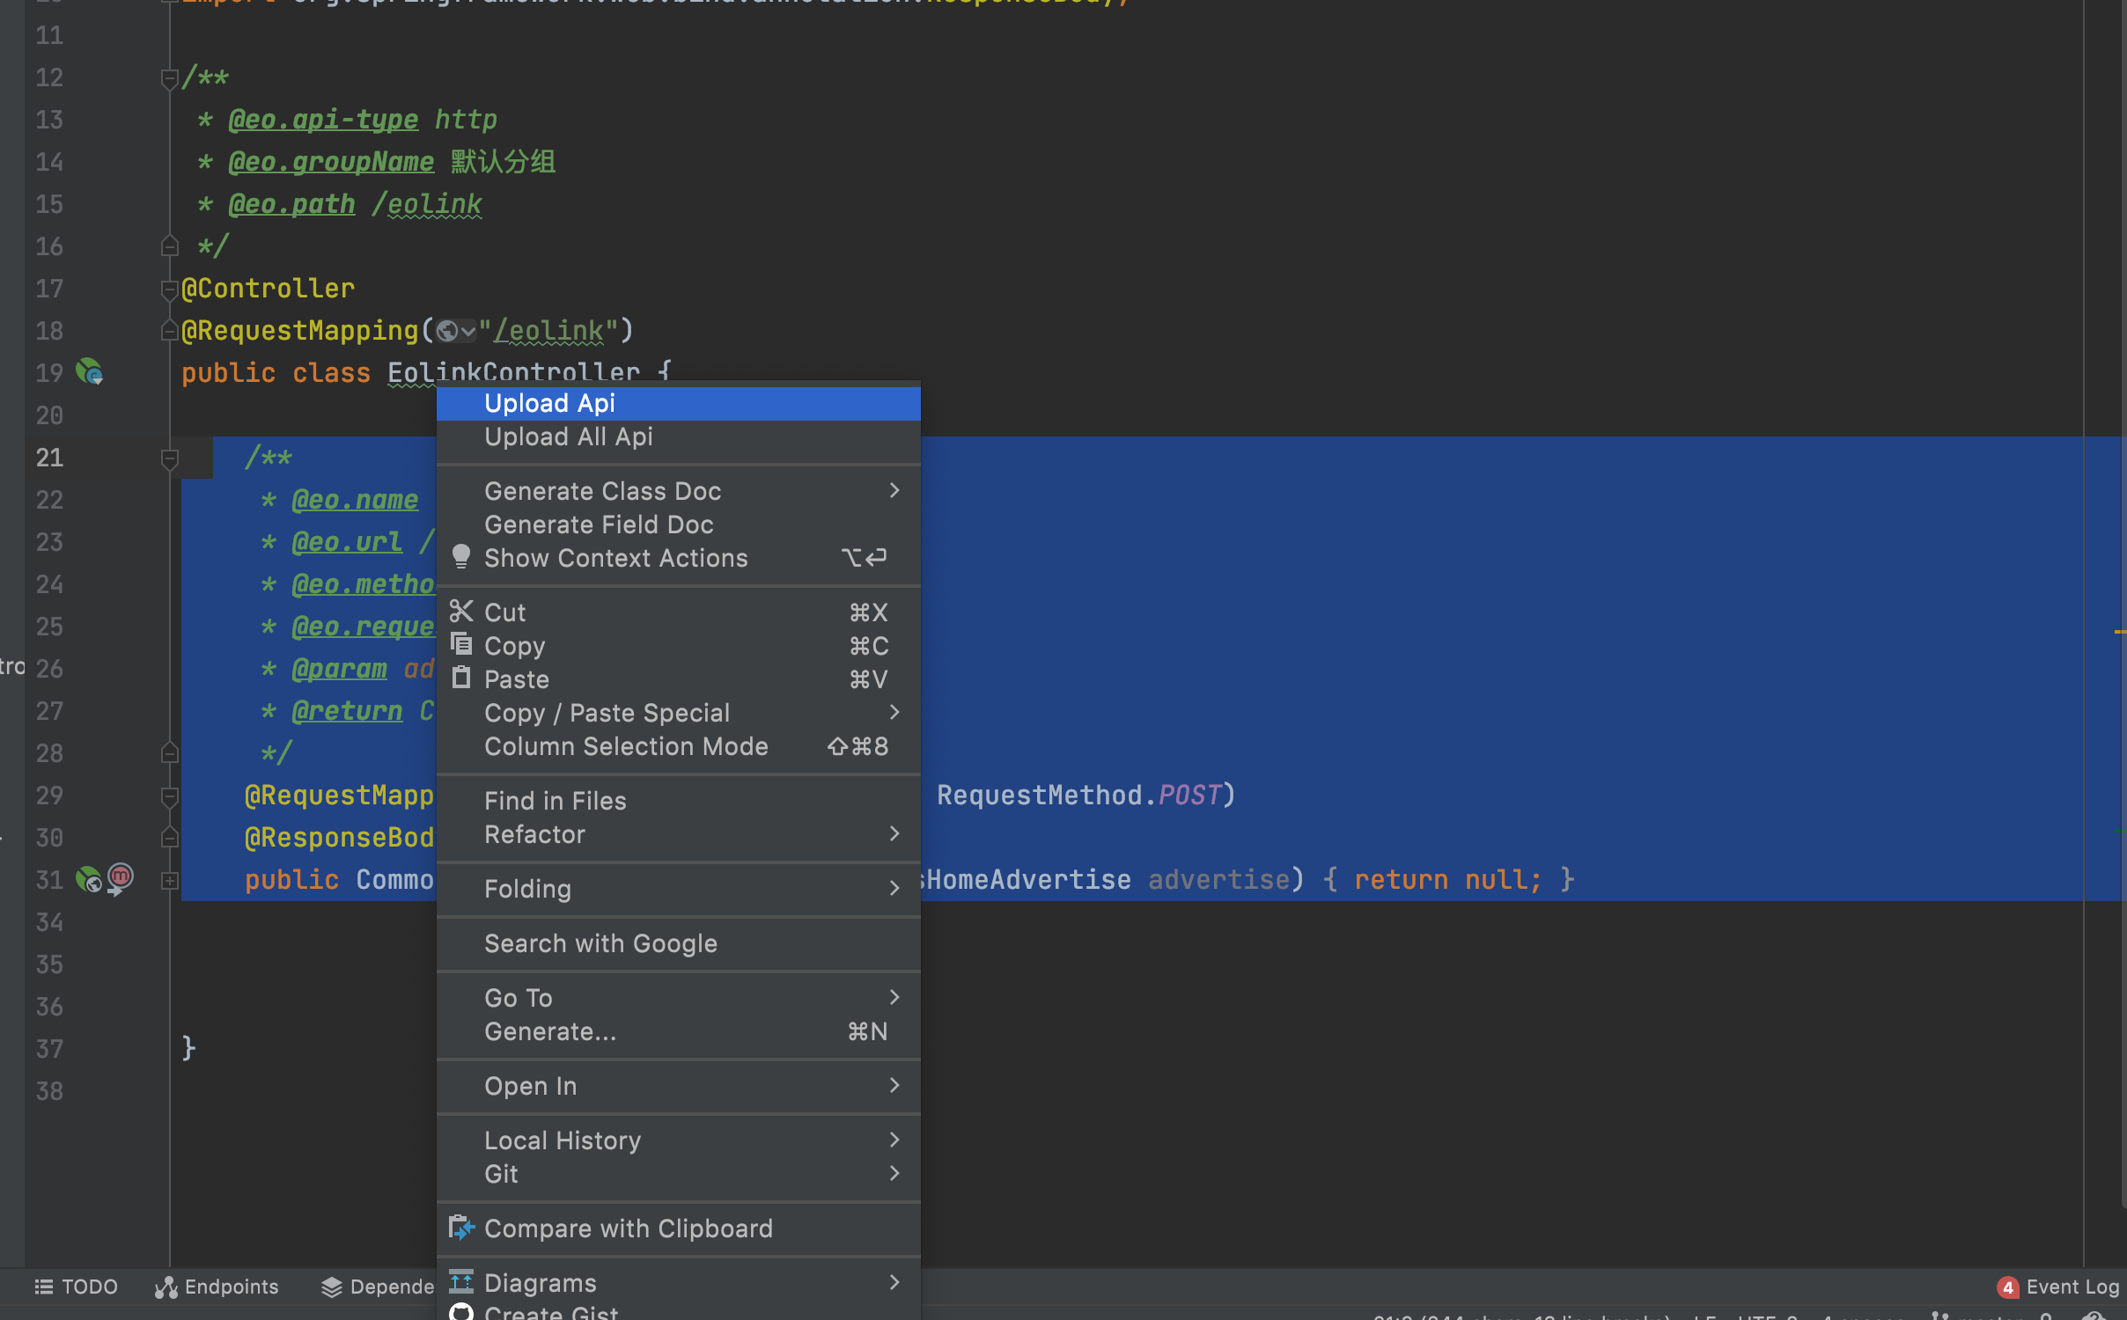Expand the Refactor submenu arrow
This screenshot has height=1320, width=2127.
pyautogui.click(x=894, y=833)
